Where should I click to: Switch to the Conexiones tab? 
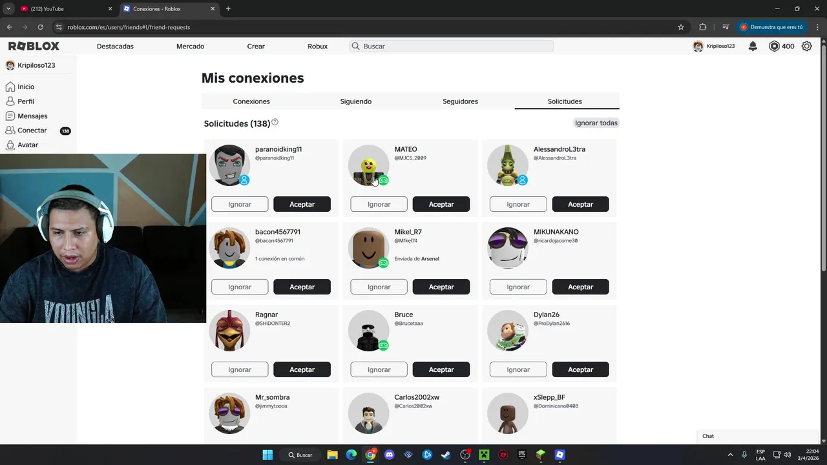click(251, 101)
